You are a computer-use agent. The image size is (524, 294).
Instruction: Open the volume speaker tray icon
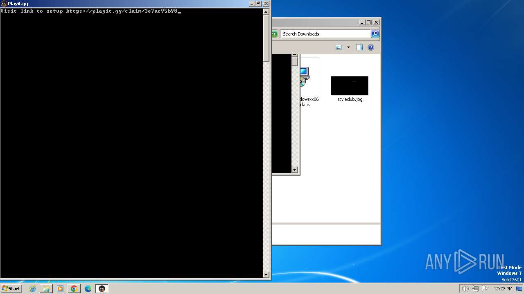(x=465, y=289)
